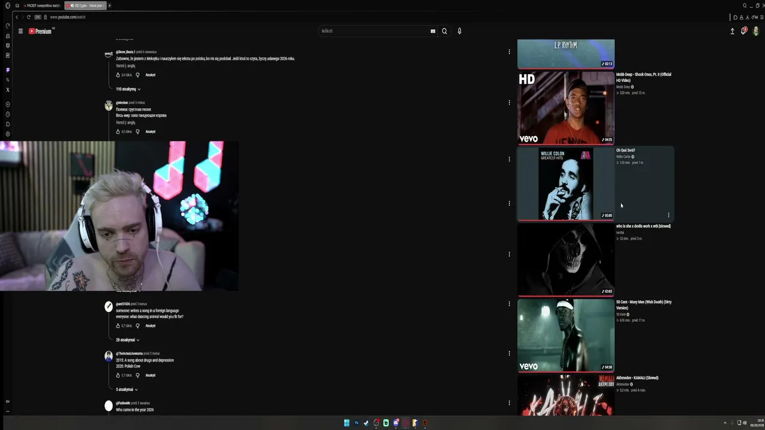Reply to the Russian dancing cow comment
The image size is (765, 430).
[x=151, y=131]
